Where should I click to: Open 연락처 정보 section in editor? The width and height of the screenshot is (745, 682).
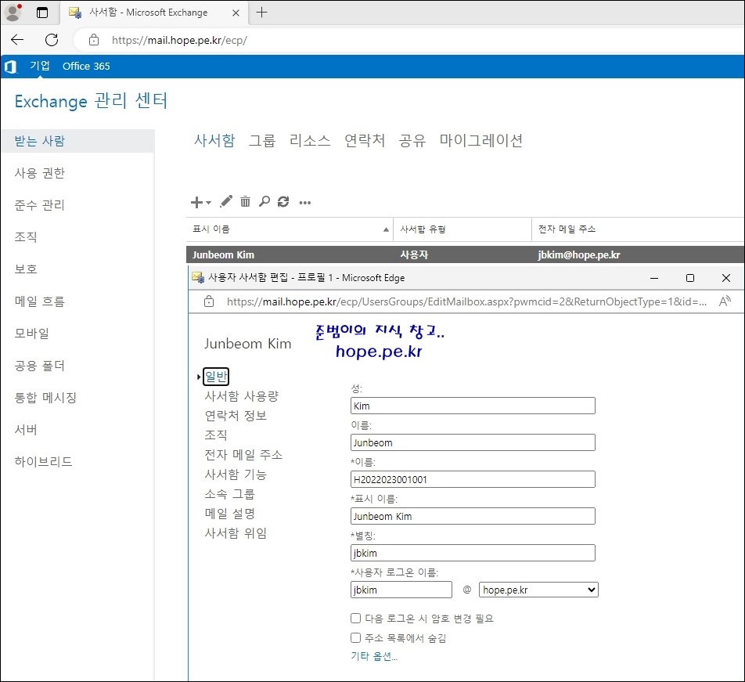(236, 415)
